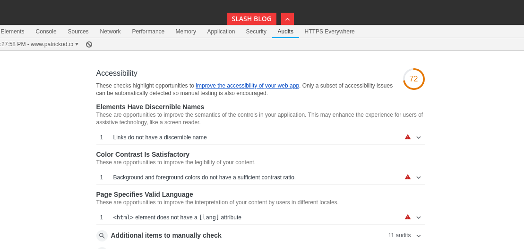Expand the contrast ratio audit details
Image resolution: width=524 pixels, height=249 pixels.
click(419, 177)
